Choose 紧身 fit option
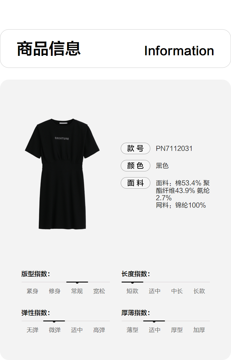The image size is (231, 360). tap(32, 291)
